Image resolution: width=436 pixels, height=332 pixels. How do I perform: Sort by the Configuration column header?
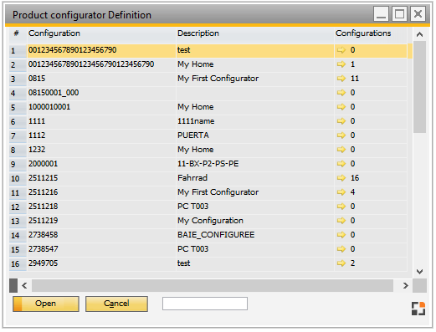click(101, 33)
